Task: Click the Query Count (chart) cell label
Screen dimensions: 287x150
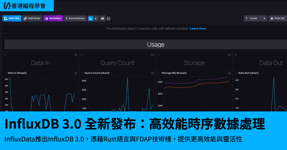Action: tap(97, 73)
